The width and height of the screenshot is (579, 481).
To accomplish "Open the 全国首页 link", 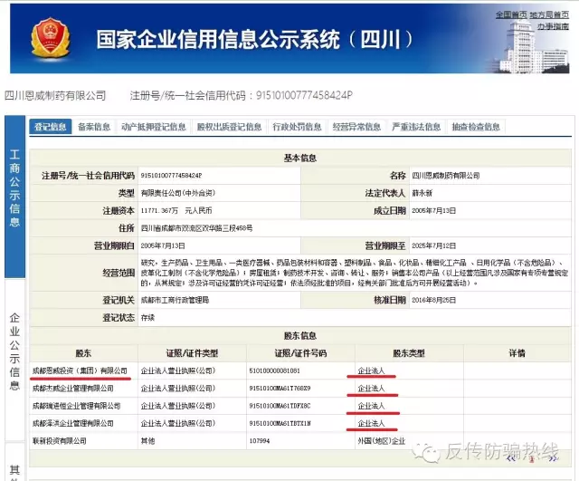I will tap(511, 14).
